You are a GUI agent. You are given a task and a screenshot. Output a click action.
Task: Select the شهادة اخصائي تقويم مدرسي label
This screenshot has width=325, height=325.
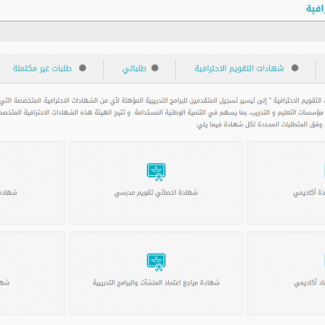click(156, 193)
